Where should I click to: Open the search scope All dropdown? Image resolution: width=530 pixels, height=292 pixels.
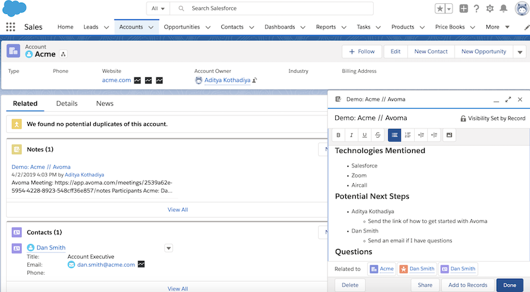pos(158,9)
